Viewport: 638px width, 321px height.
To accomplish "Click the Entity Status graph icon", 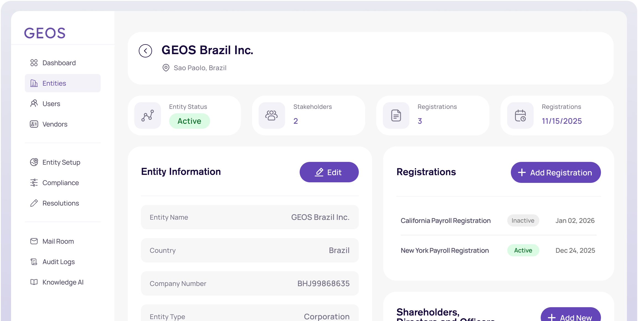I will [148, 115].
